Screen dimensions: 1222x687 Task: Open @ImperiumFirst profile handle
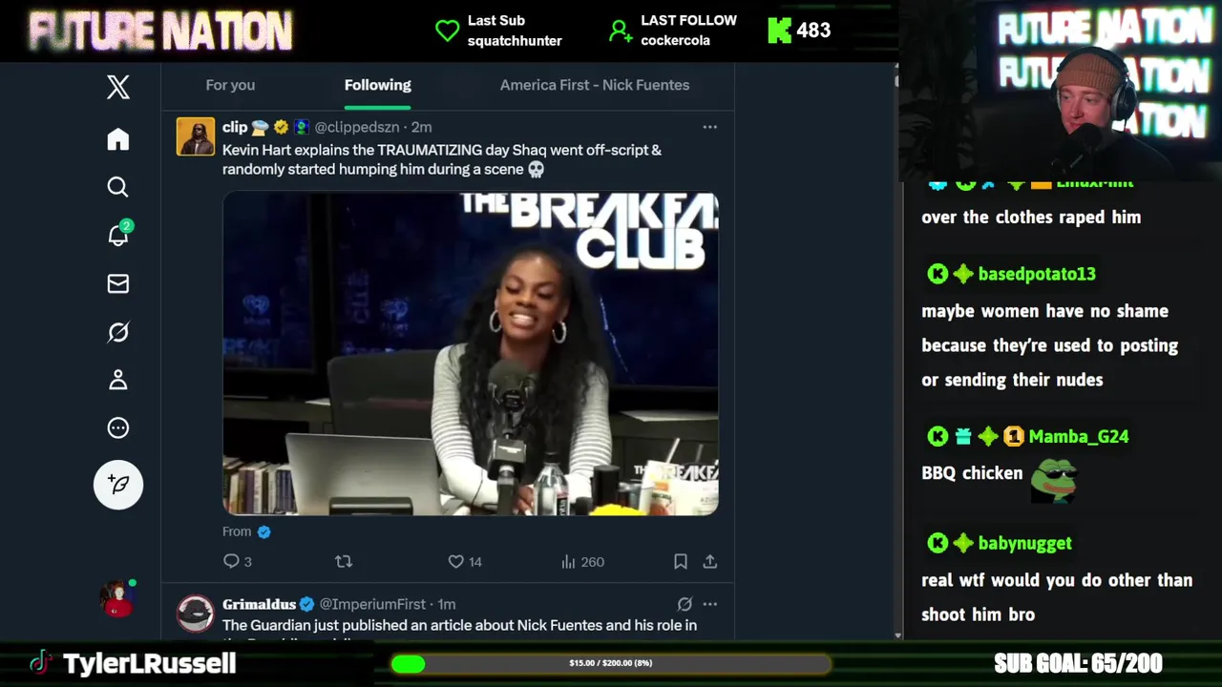[x=372, y=604]
